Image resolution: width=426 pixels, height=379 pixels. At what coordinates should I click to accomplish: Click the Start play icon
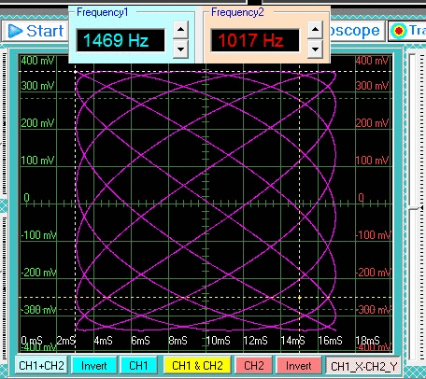[15, 31]
